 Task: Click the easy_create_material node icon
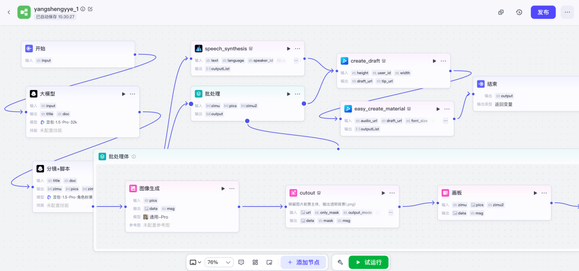tap(348, 109)
